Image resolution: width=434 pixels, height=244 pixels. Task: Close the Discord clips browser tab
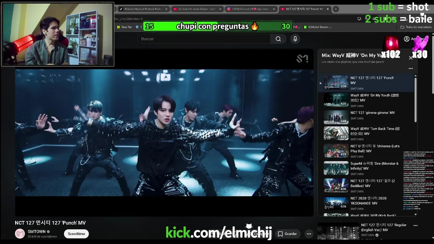click(274, 9)
